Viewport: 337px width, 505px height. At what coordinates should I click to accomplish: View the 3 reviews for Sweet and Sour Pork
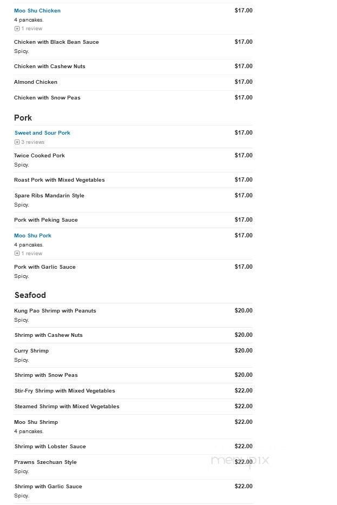(34, 142)
